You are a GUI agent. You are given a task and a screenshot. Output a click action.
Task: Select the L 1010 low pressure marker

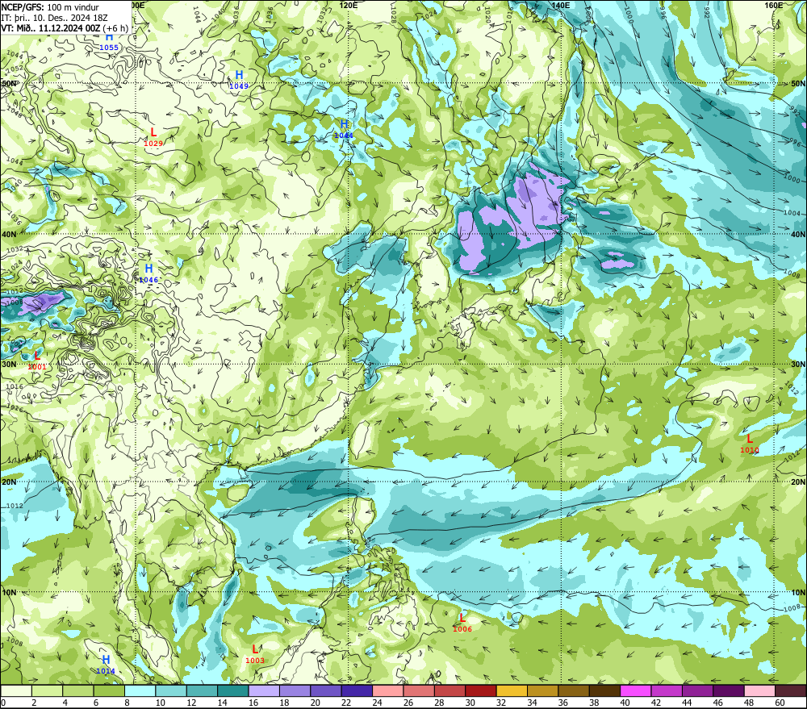click(750, 444)
